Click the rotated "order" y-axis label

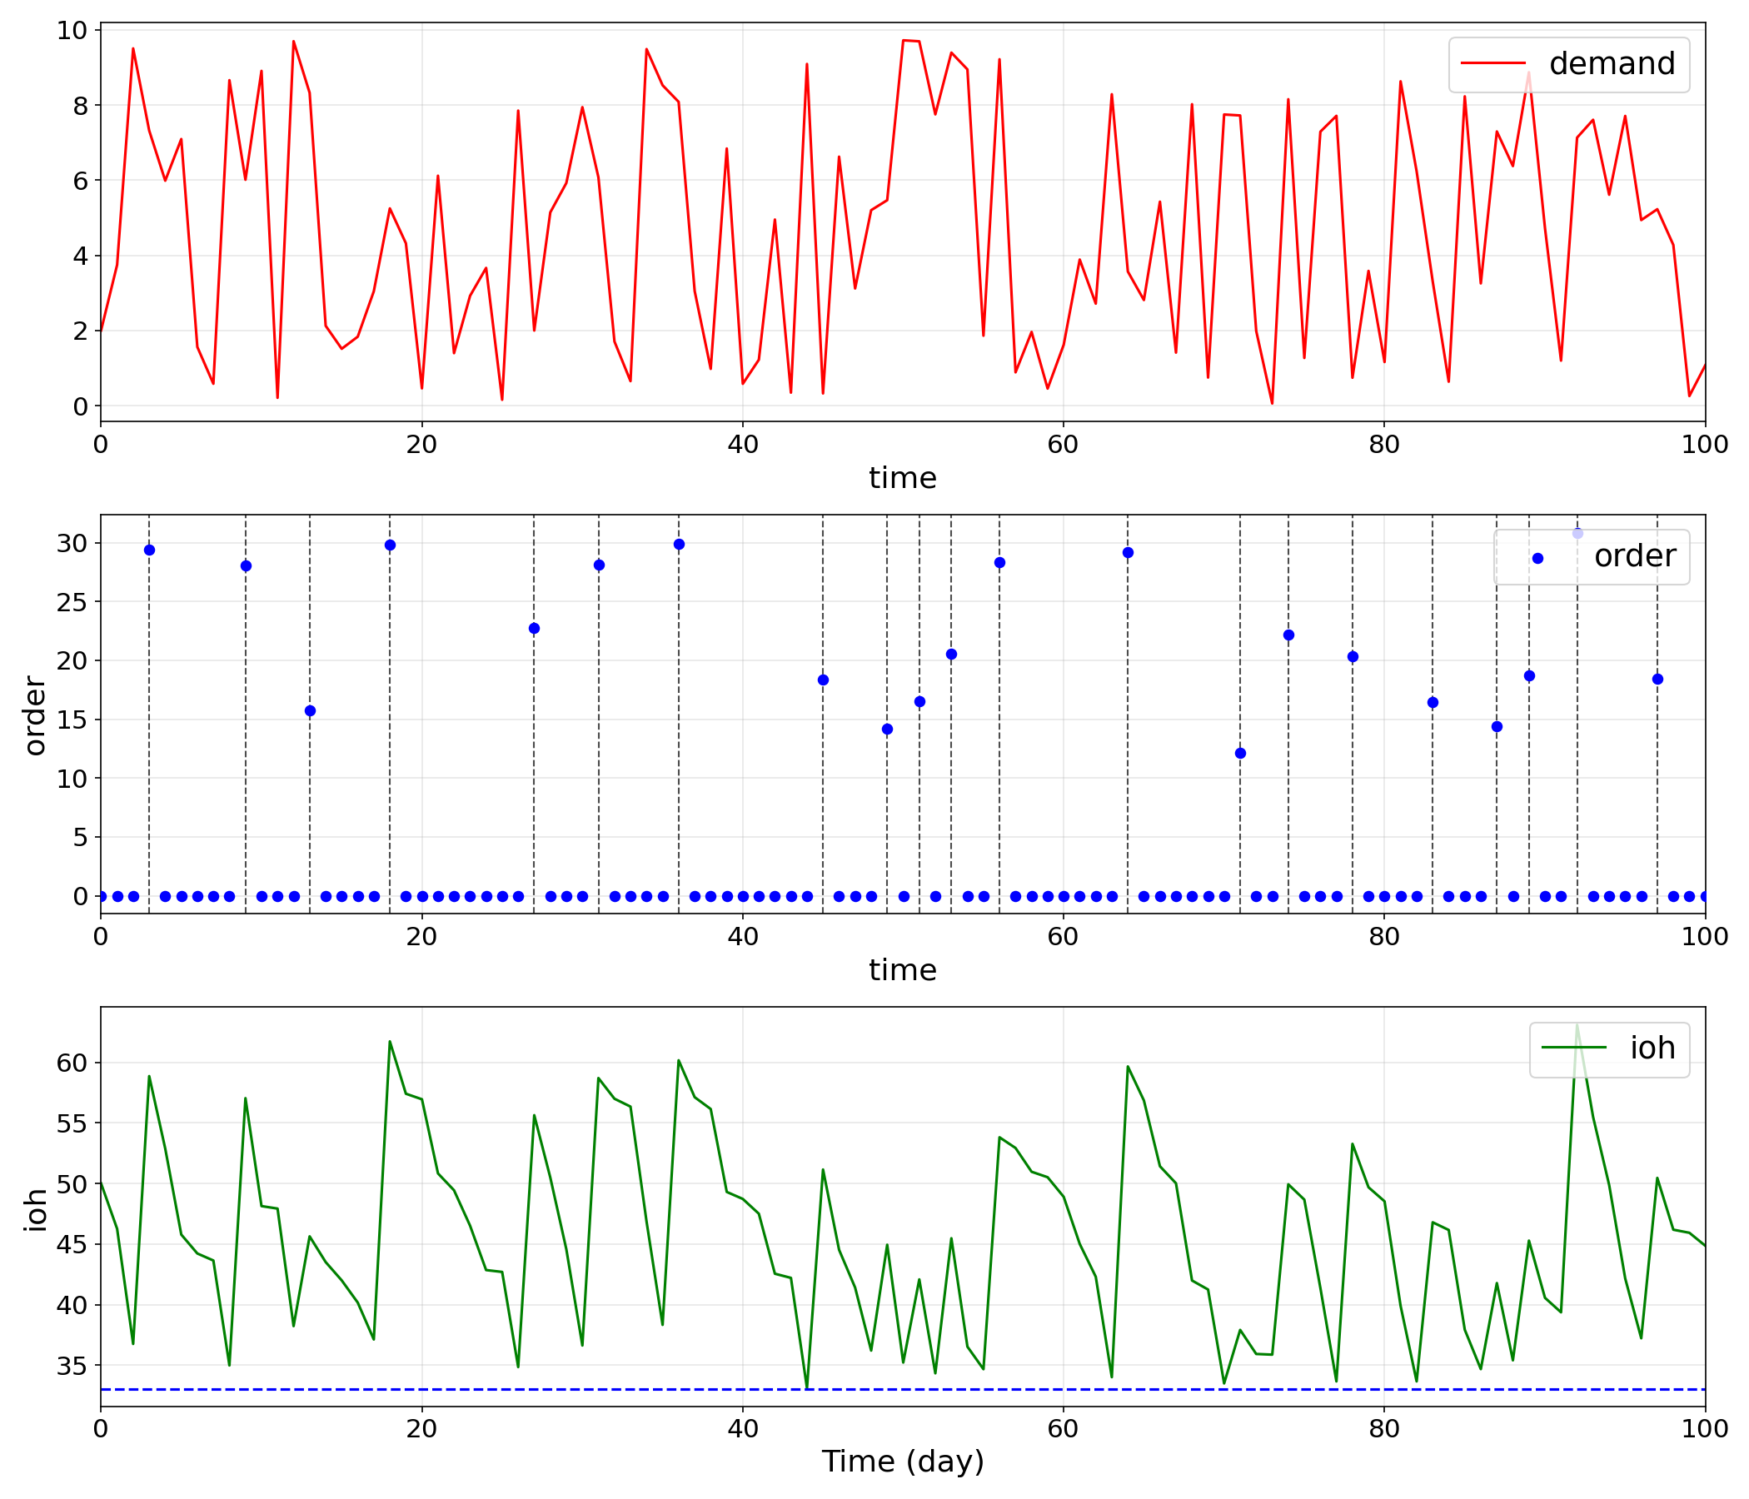pyautogui.click(x=35, y=715)
